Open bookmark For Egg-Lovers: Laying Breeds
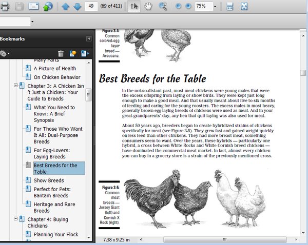Viewport: 308px width, 245px height. tap(52, 153)
